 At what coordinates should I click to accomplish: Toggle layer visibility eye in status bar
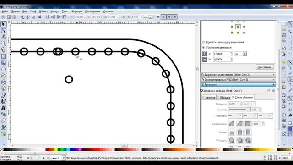click(43, 158)
